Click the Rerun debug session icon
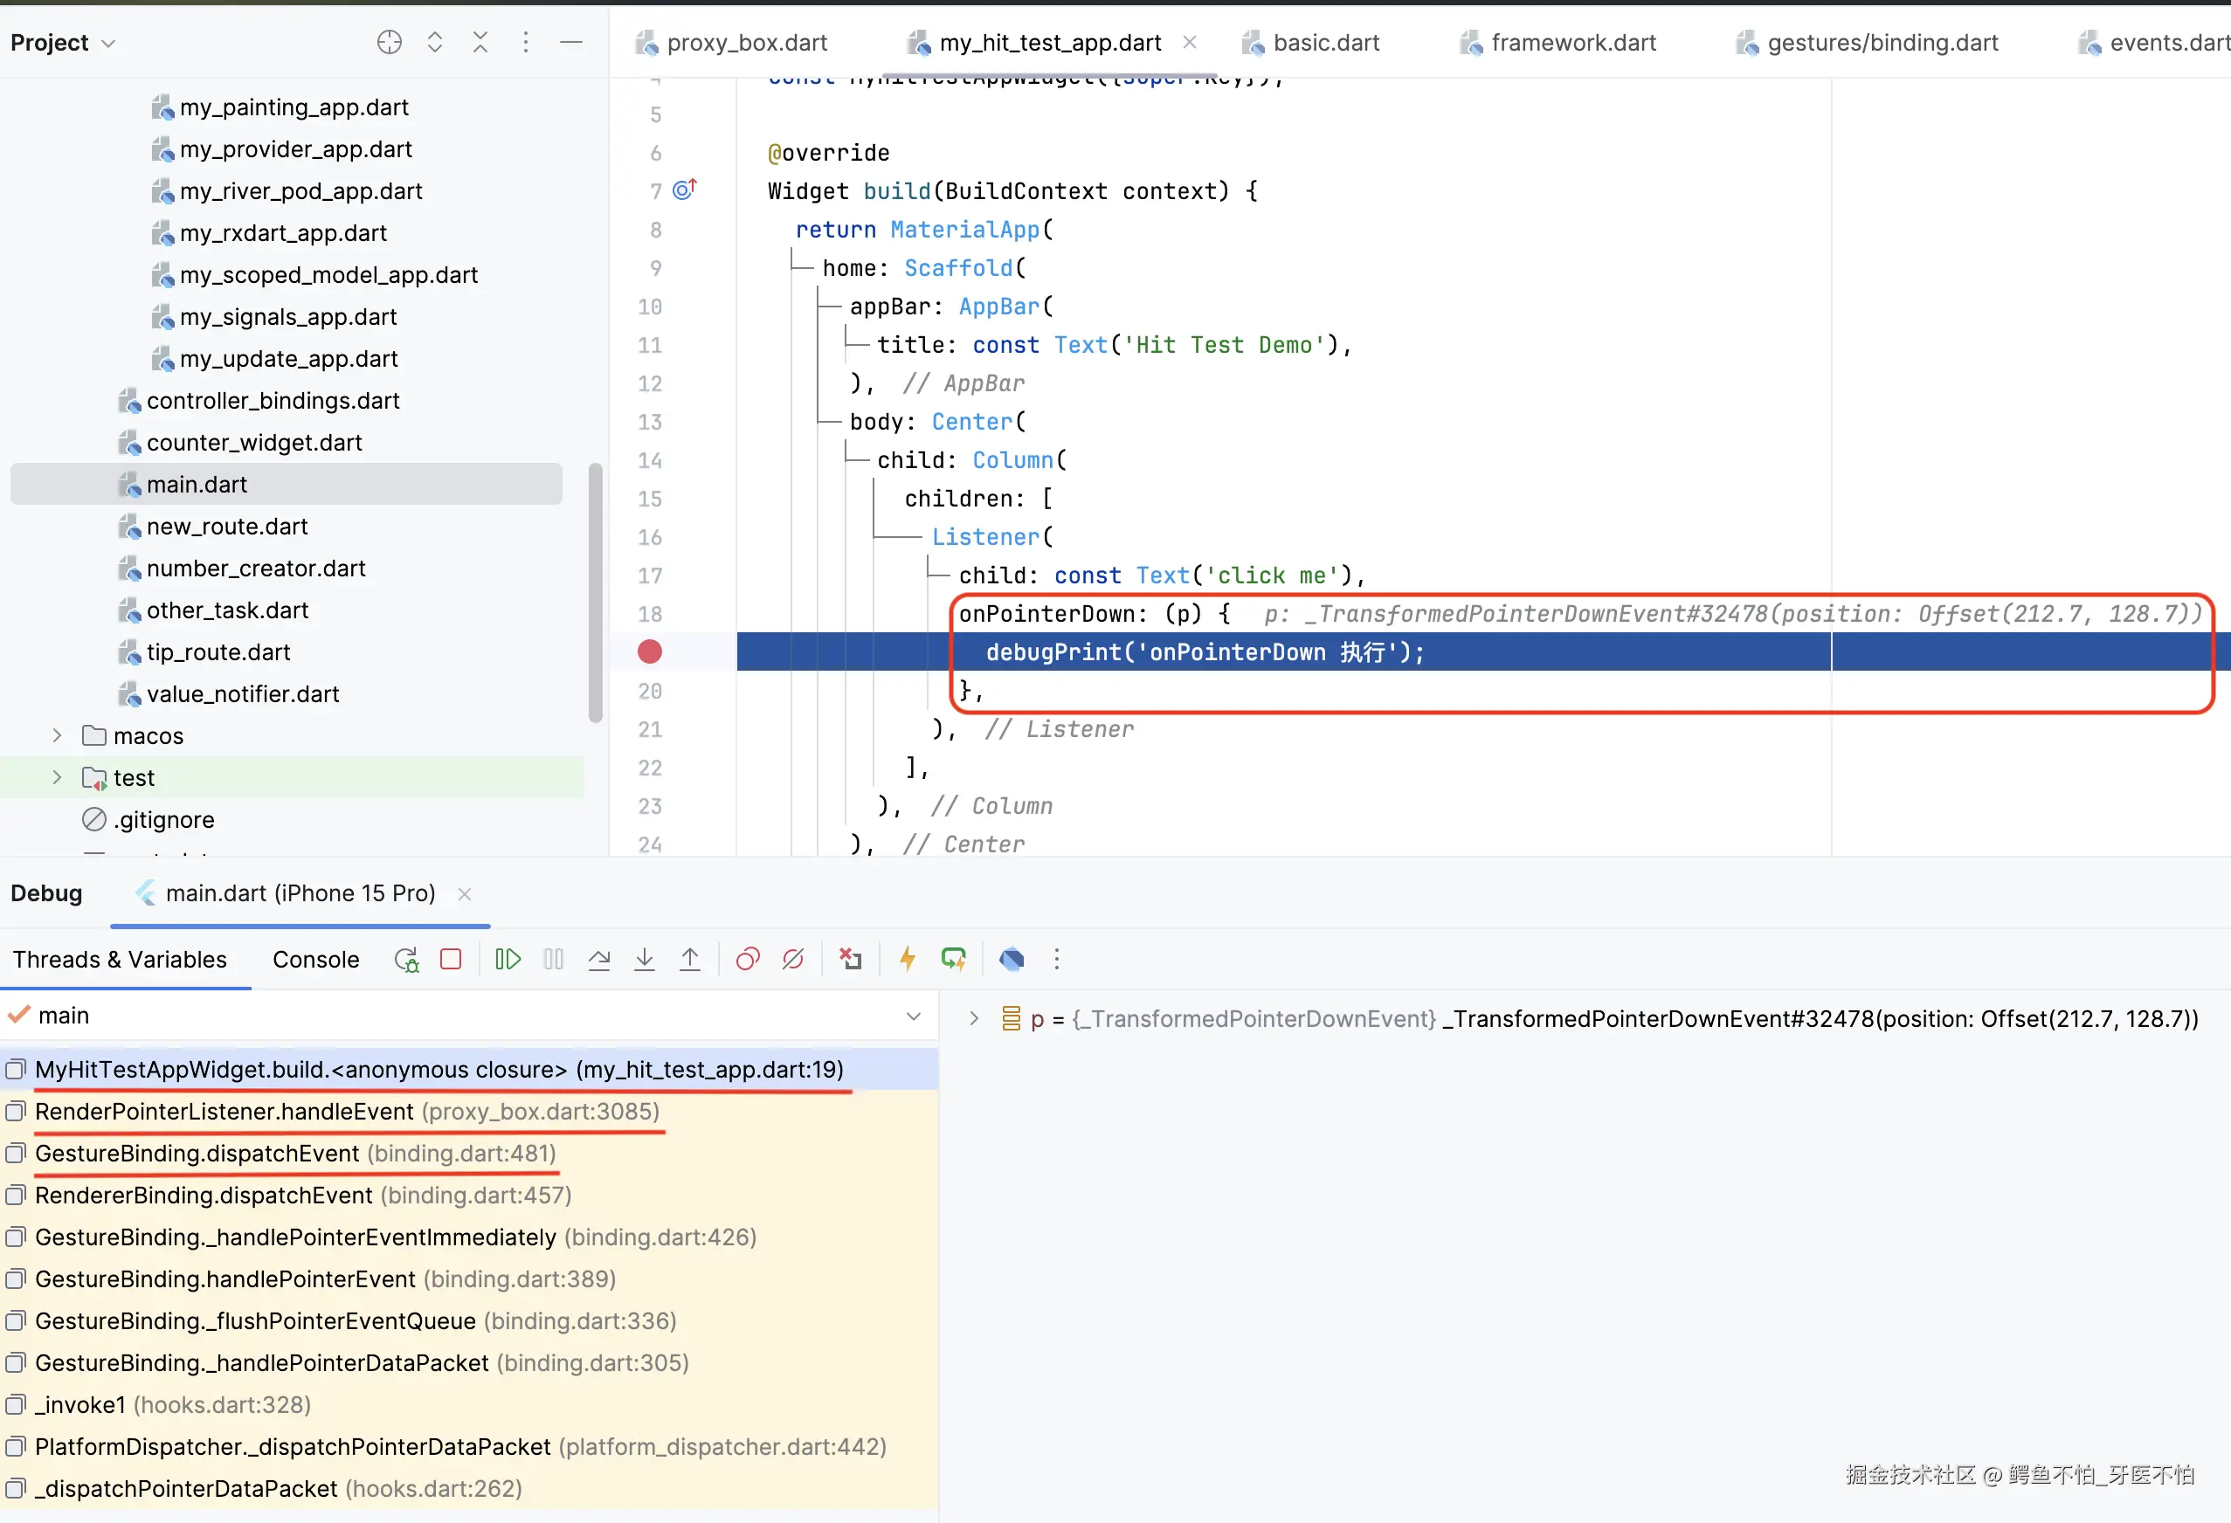Screen dimensions: 2231x1523 click(x=406, y=960)
